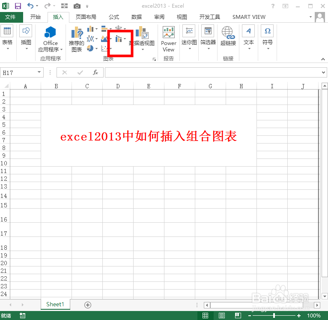Click the 100% zoom level

[x=313, y=315]
